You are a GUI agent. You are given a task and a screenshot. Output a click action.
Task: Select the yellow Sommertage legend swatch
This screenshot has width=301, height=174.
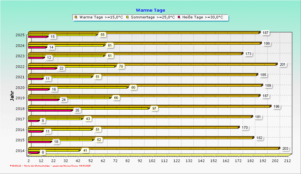[x=127, y=17]
